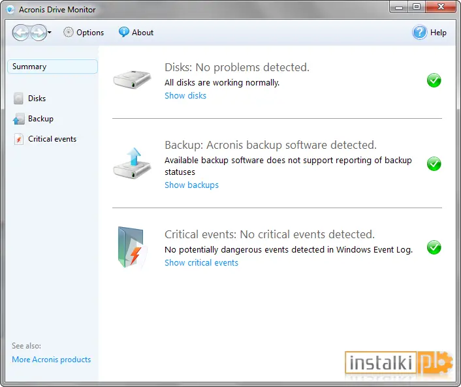This screenshot has width=461, height=387.
Task: Click the Forward navigation arrow
Action: click(39, 33)
